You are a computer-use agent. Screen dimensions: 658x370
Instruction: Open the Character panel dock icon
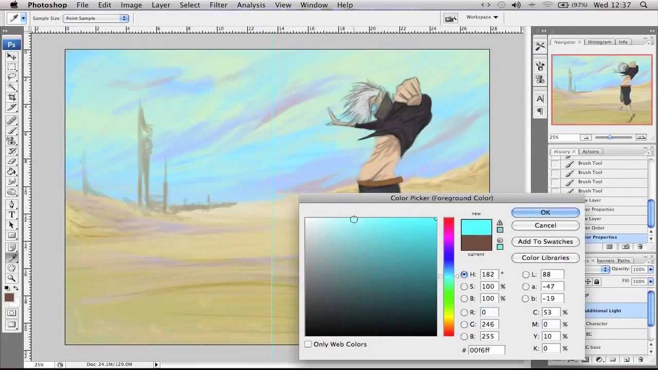(x=540, y=99)
